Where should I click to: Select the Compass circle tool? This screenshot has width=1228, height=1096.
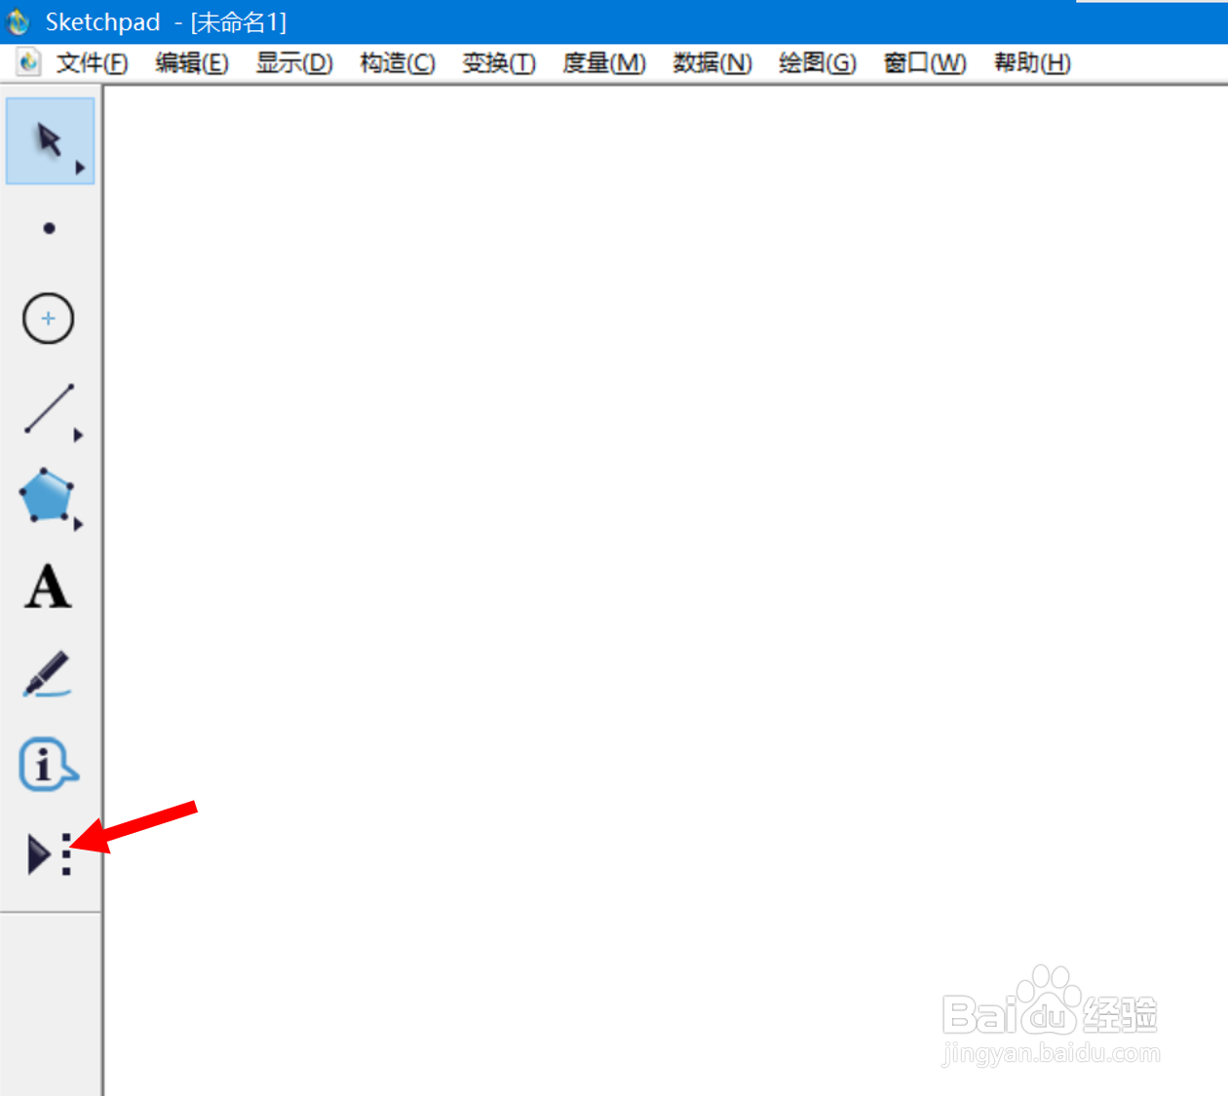point(48,318)
